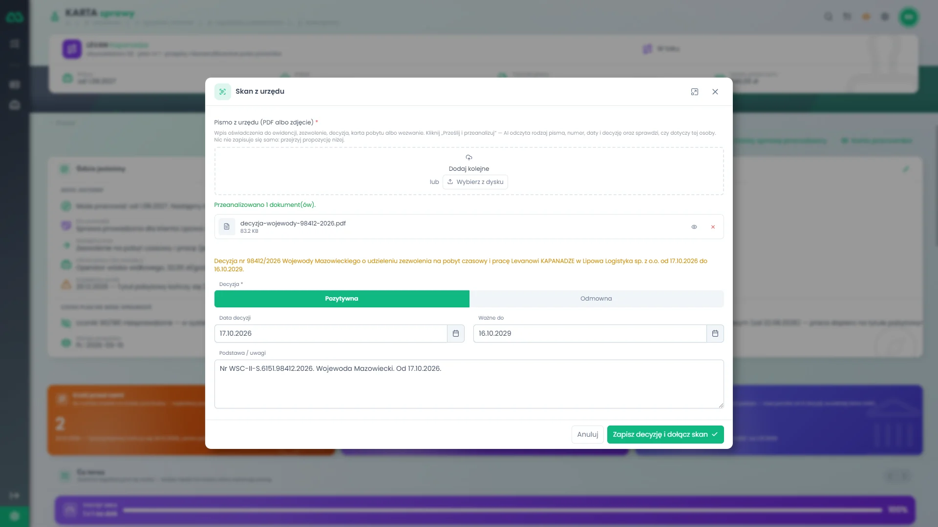Click the sidebar collapse arrow icon at bottom

point(15,496)
